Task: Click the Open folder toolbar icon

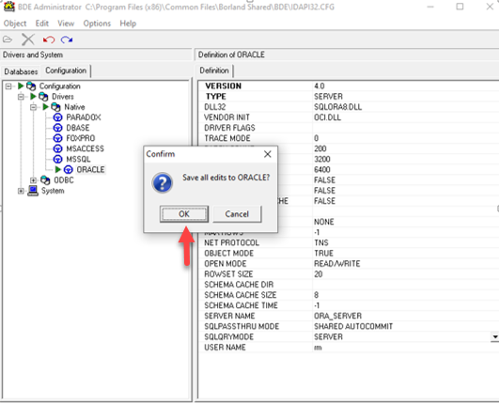Action: point(8,39)
